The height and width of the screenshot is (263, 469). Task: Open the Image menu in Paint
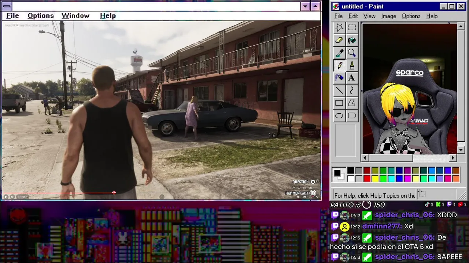[388, 16]
